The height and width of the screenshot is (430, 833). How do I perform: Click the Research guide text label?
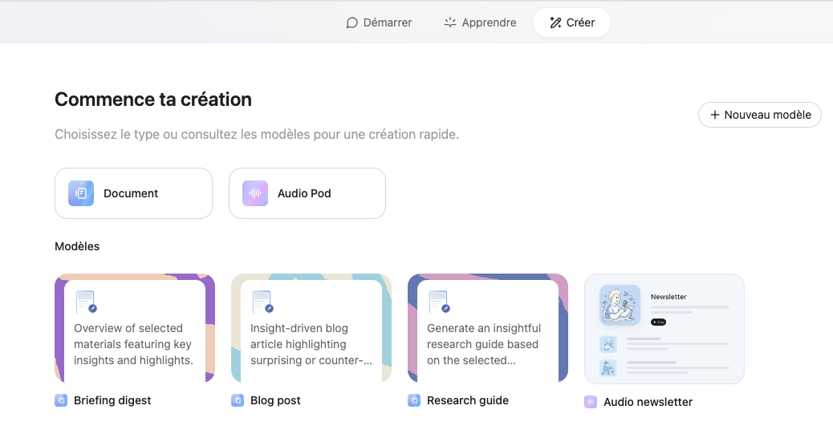point(468,400)
